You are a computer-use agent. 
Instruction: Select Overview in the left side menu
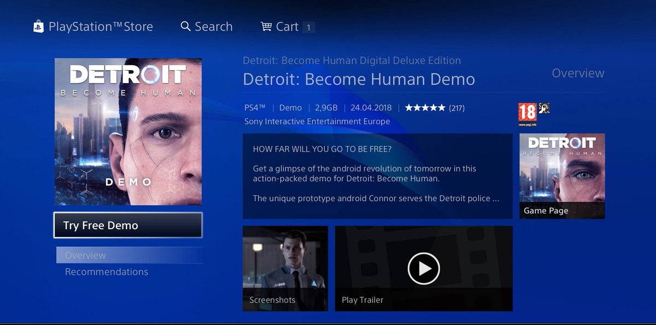130,255
